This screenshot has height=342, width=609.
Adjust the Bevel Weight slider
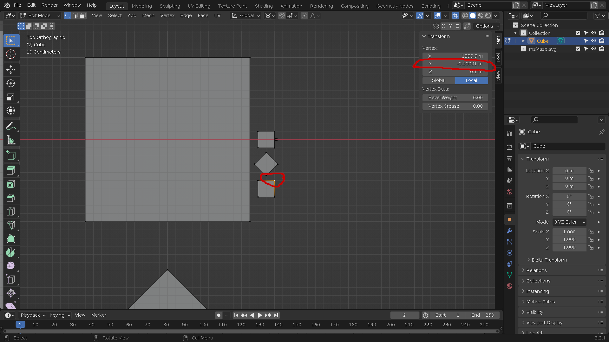coord(455,98)
